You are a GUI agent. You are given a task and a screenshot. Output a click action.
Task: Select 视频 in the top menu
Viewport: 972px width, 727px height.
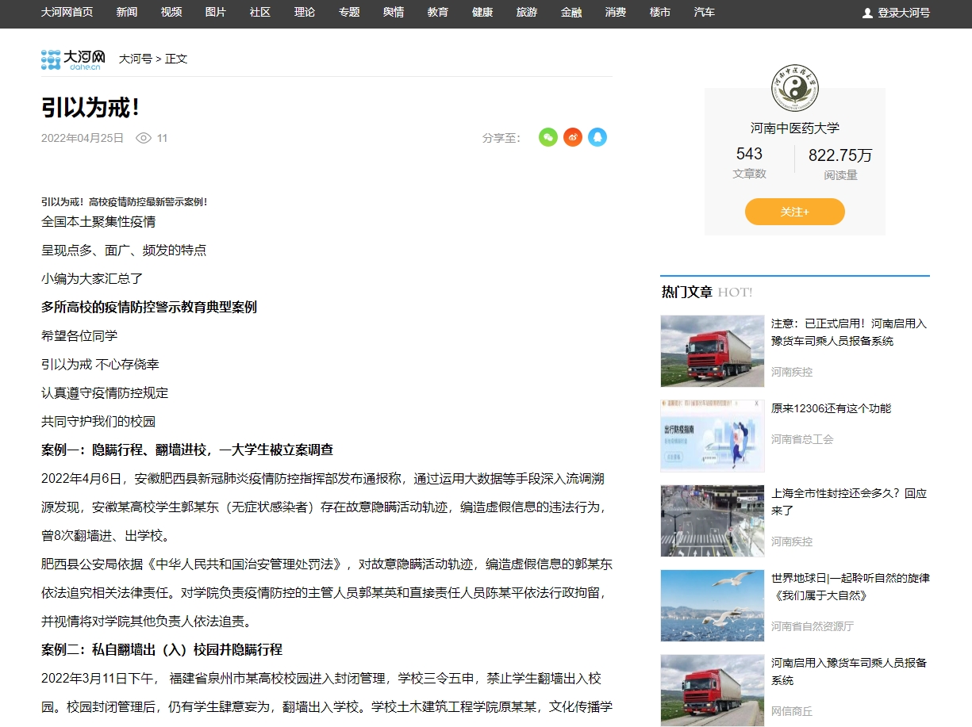171,13
